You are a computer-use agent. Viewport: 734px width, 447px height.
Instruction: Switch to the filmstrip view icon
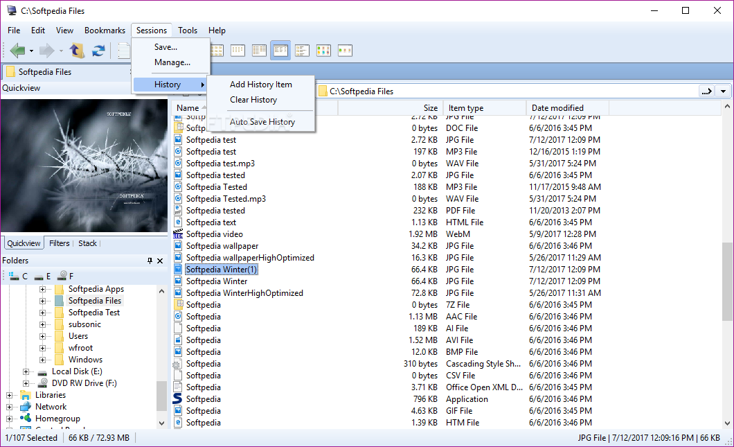pos(345,50)
